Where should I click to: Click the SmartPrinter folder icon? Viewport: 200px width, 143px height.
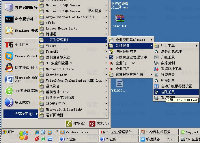[x=42, y=75]
